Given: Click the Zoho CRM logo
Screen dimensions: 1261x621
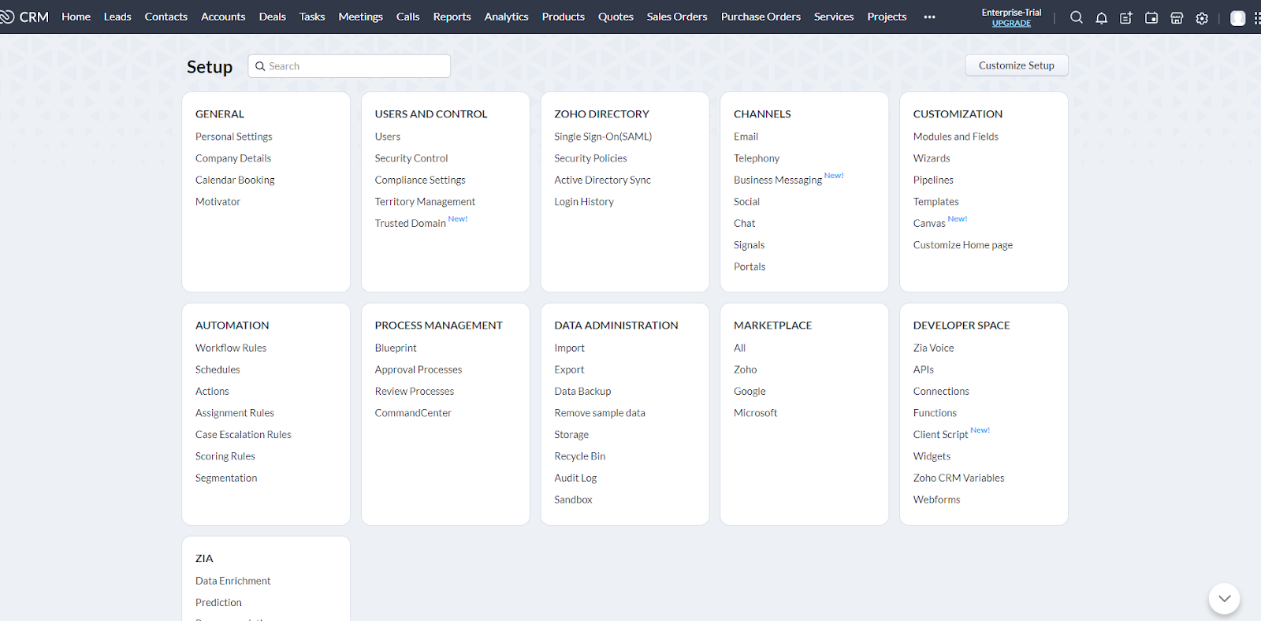Looking at the screenshot, I should pos(24,17).
